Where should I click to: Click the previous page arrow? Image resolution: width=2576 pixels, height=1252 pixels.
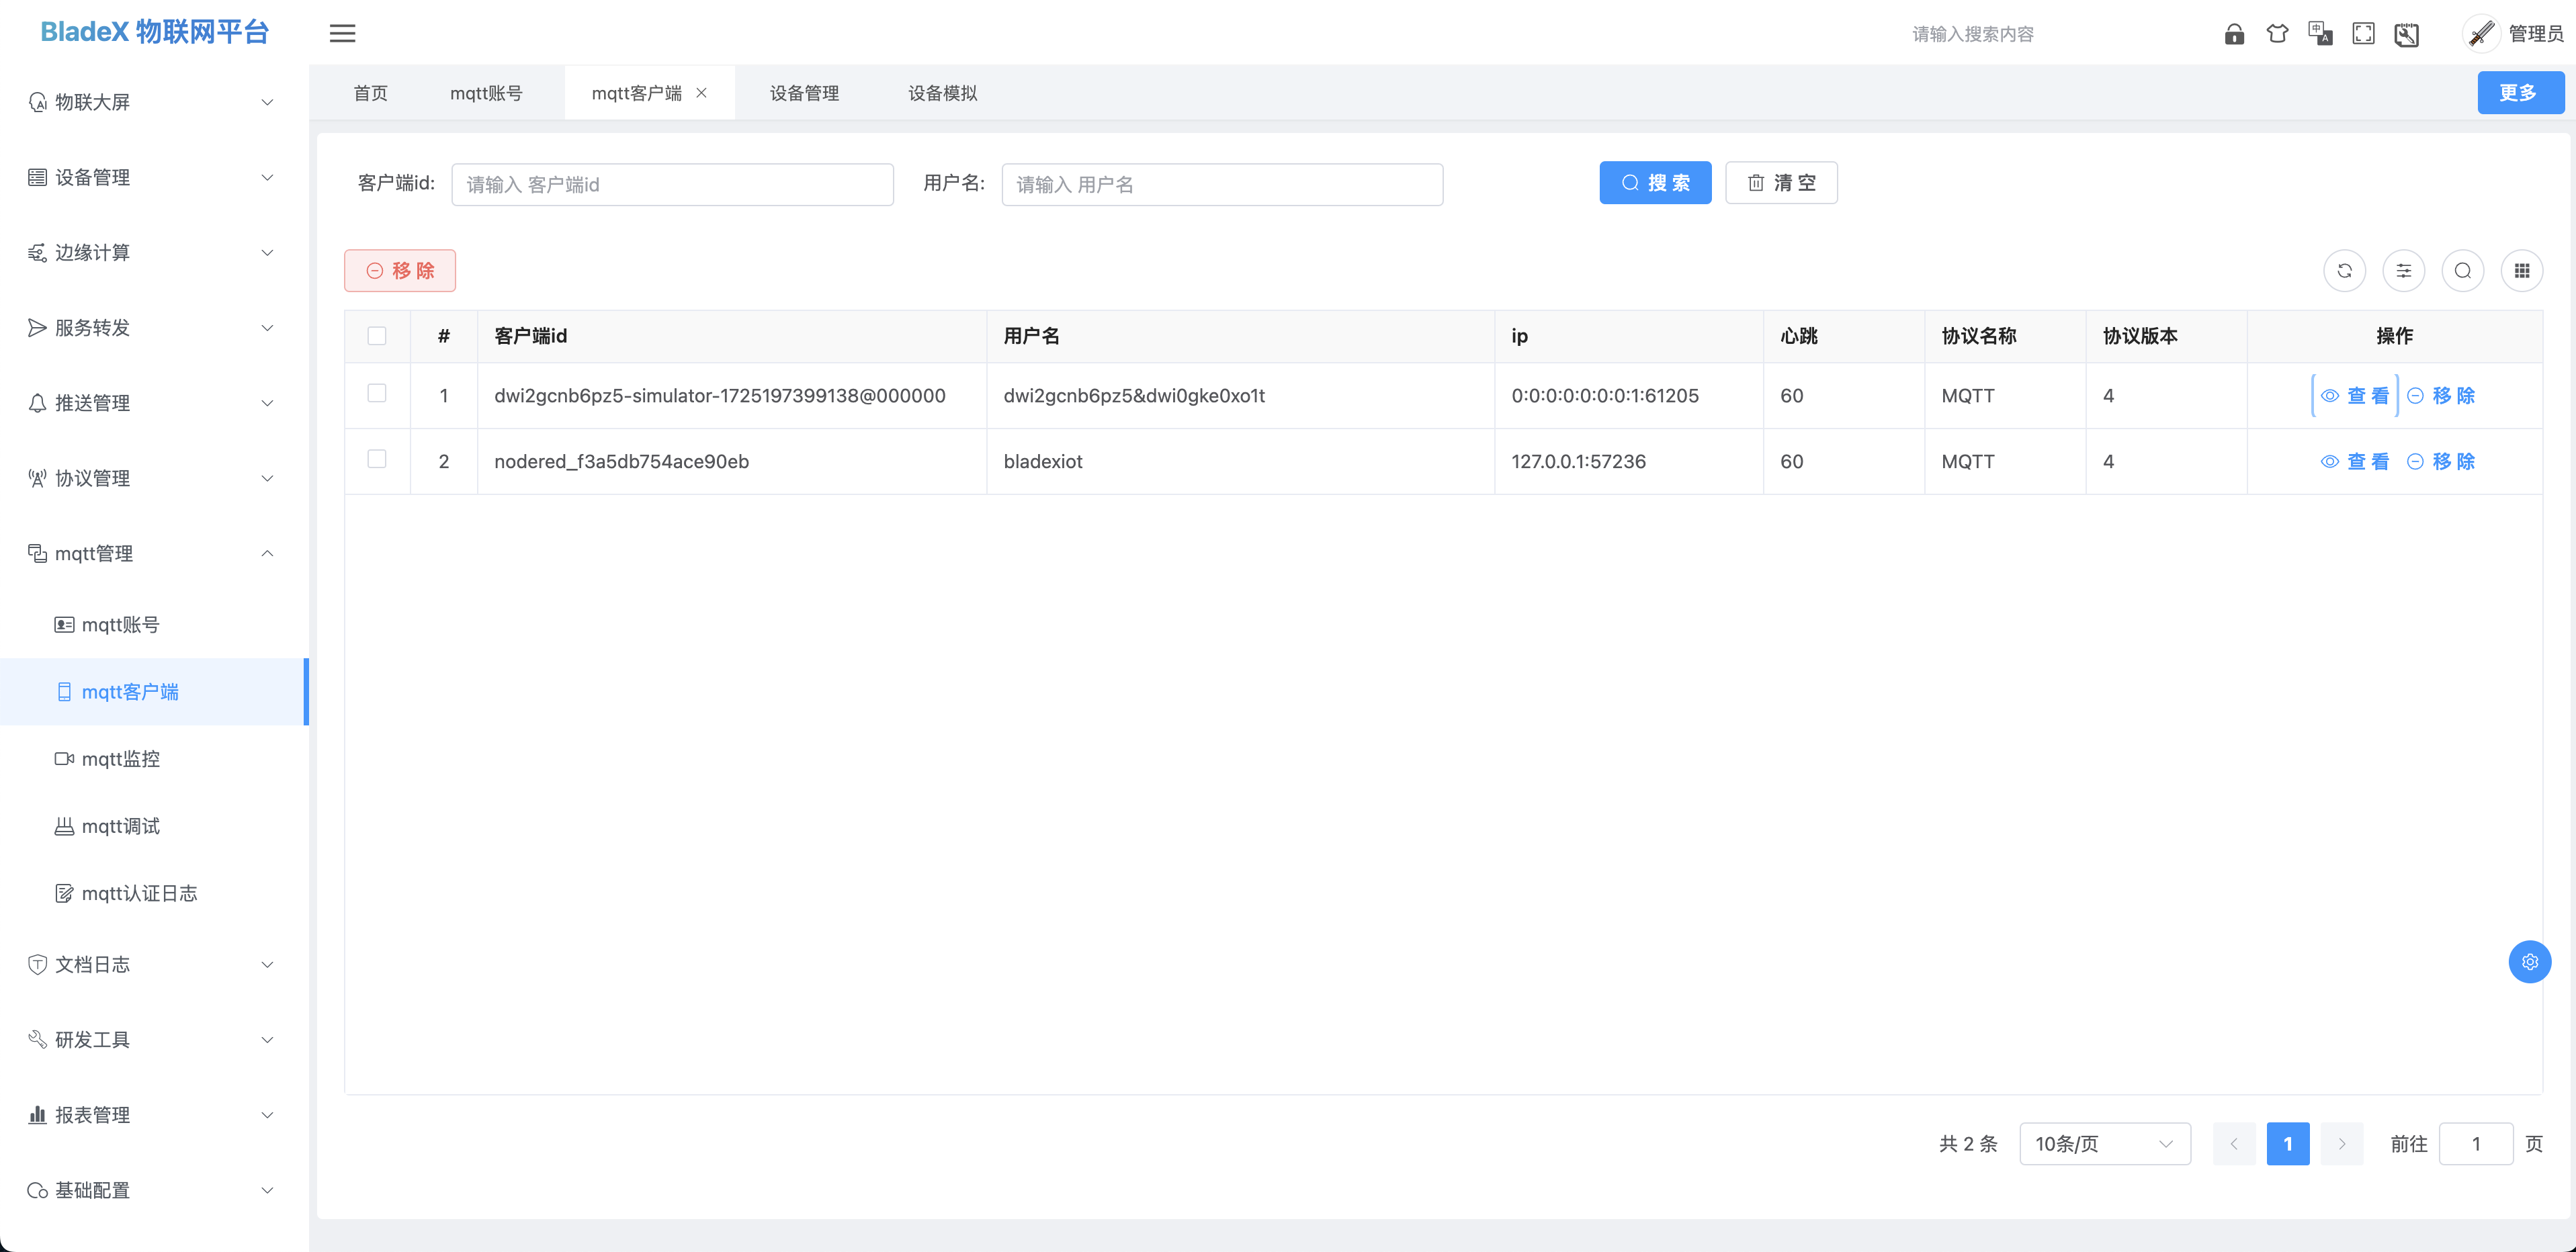coord(2233,1143)
